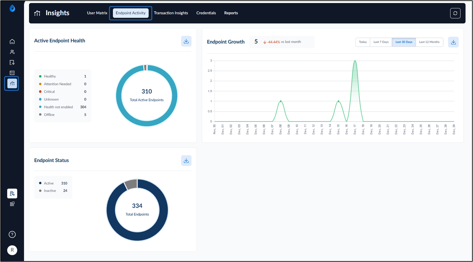The image size is (473, 262).
Task: Click the '334 Total Endpoints' center label
Action: point(137,209)
